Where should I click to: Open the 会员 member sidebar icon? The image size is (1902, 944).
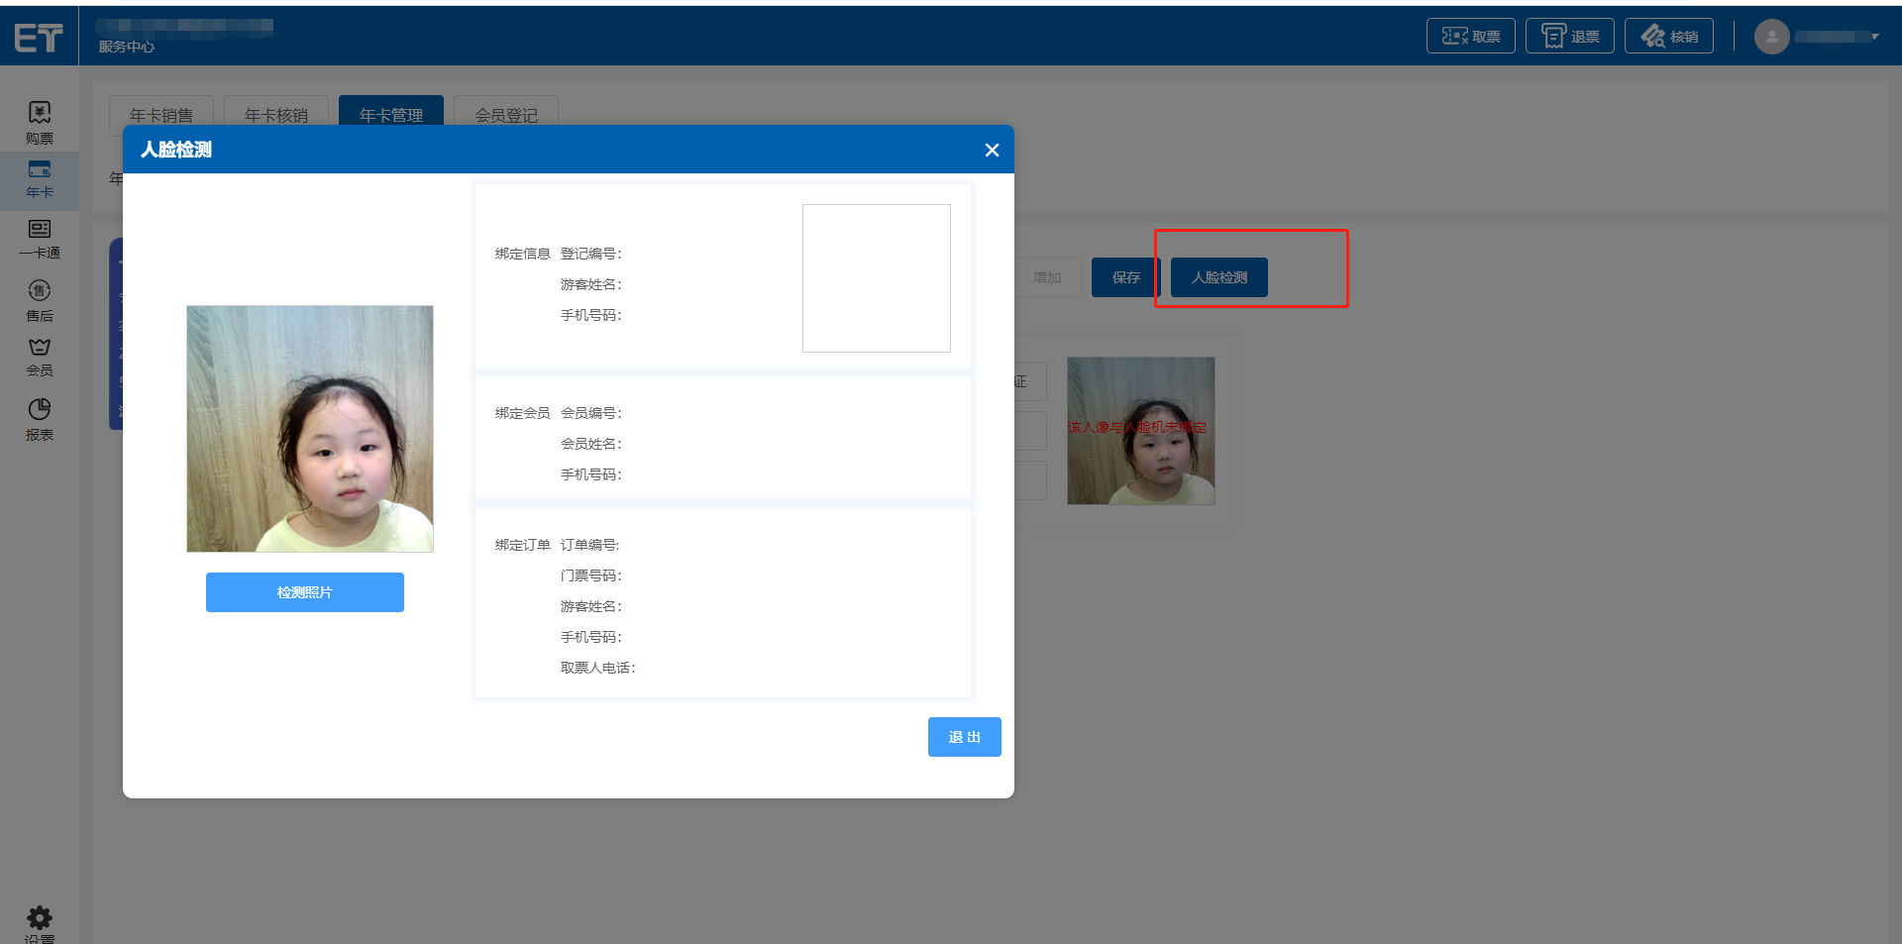(40, 357)
